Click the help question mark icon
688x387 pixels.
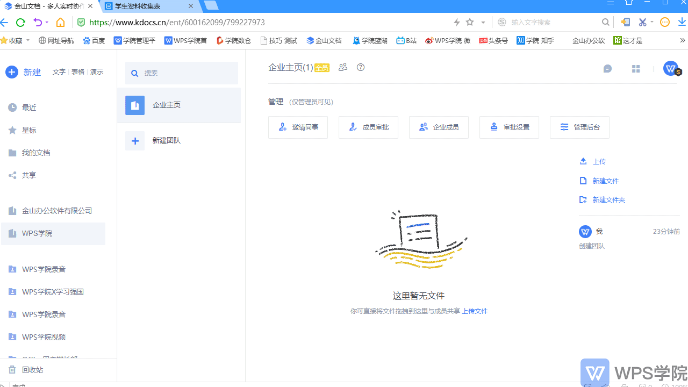pyautogui.click(x=361, y=67)
